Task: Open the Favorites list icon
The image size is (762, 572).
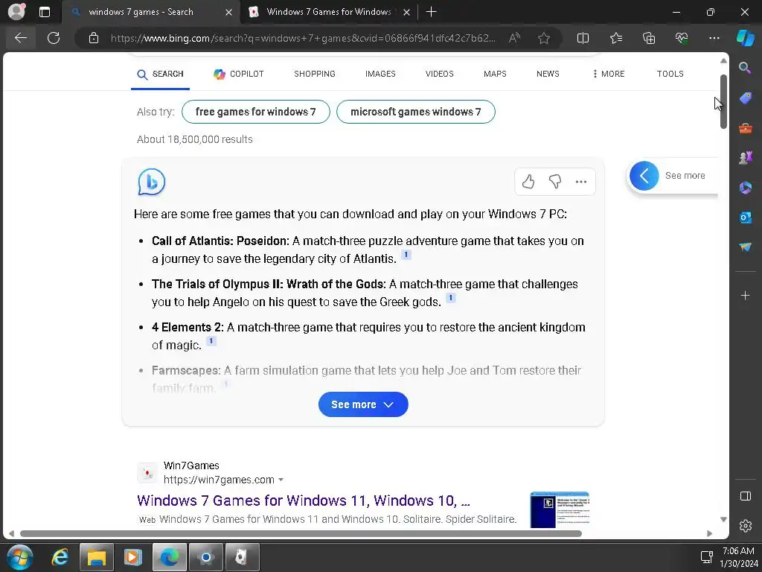Action: [x=615, y=38]
